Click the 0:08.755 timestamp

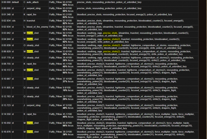pos(6,64)
